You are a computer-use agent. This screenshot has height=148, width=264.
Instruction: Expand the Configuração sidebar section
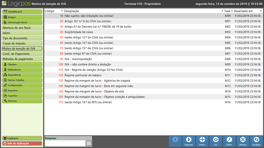(x=22, y=85)
